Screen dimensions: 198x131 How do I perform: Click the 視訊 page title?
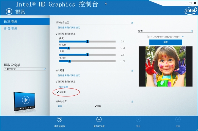point(20,12)
